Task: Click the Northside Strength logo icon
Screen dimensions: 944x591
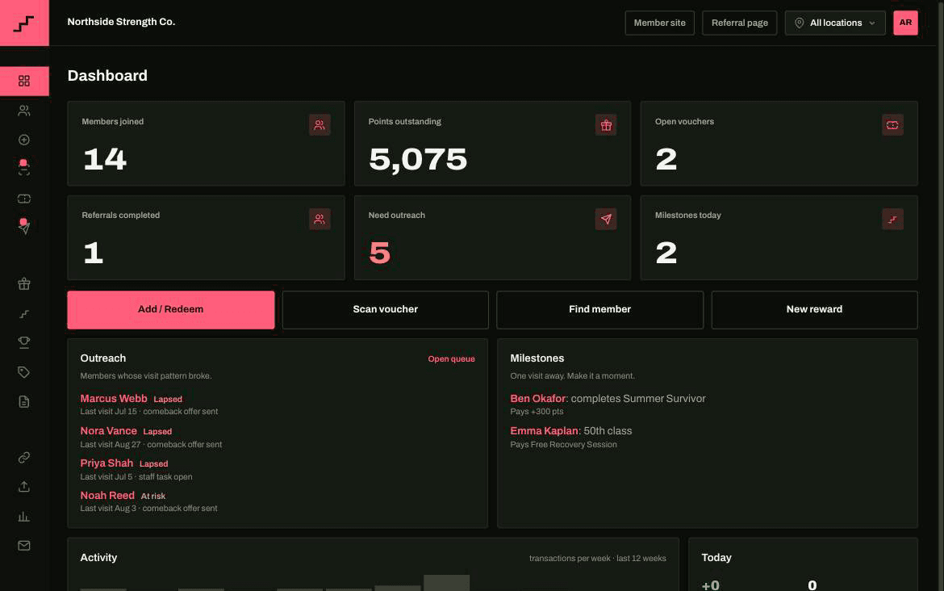Action: [24, 23]
